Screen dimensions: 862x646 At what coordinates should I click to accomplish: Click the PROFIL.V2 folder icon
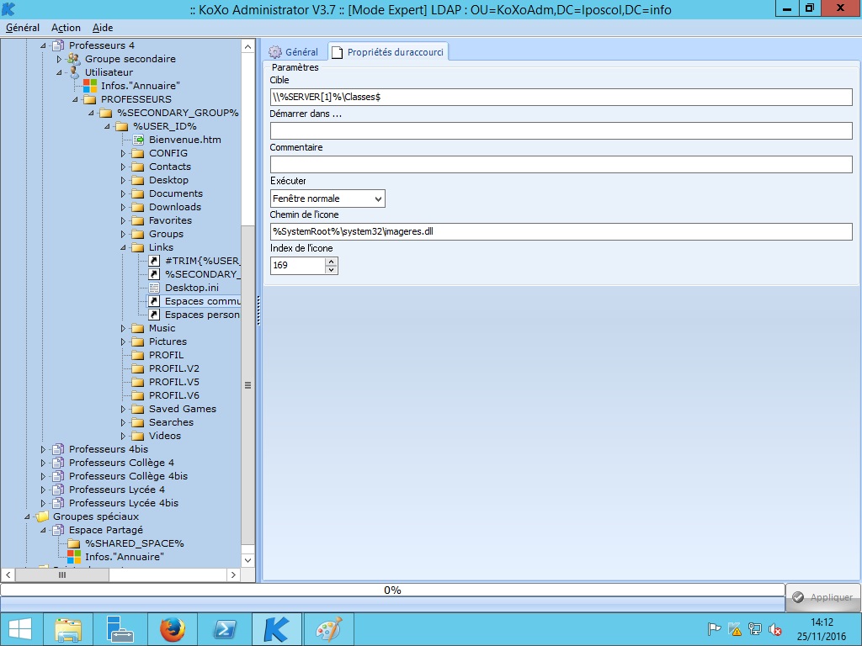click(138, 368)
